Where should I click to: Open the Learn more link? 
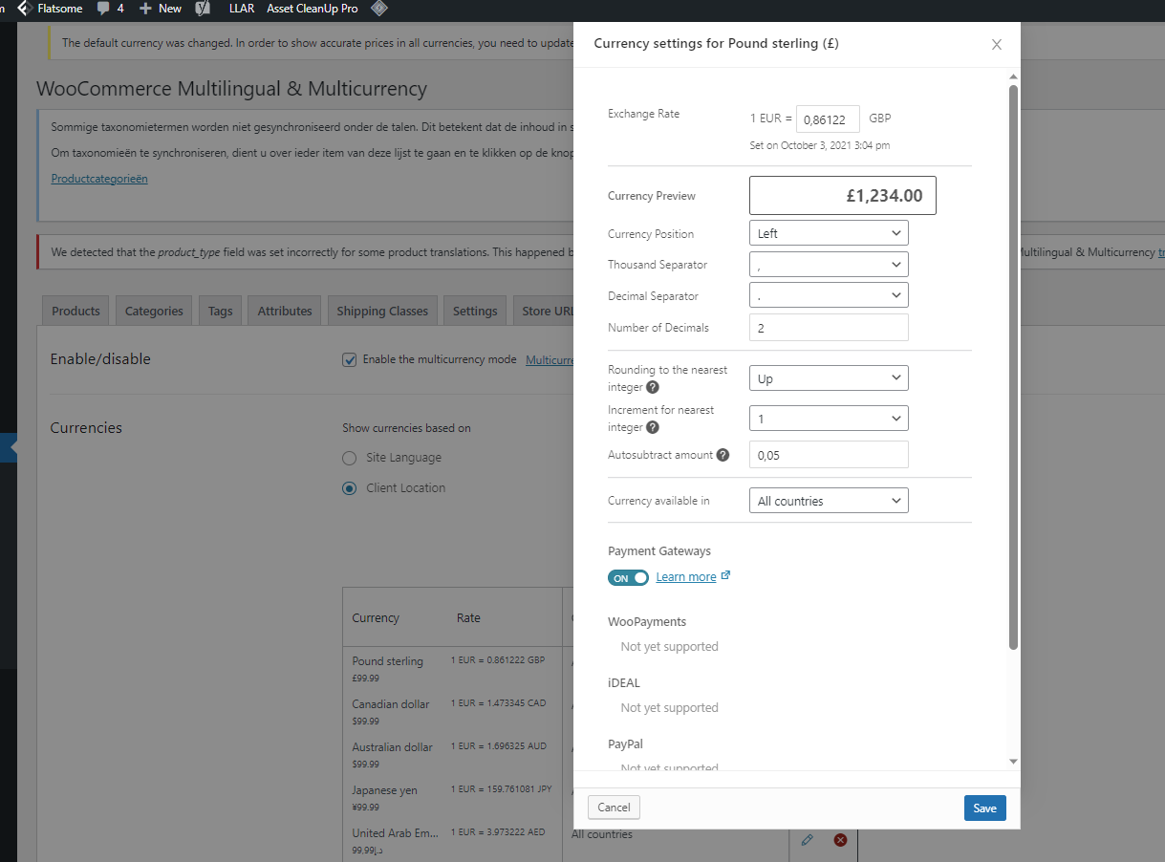[x=686, y=577]
